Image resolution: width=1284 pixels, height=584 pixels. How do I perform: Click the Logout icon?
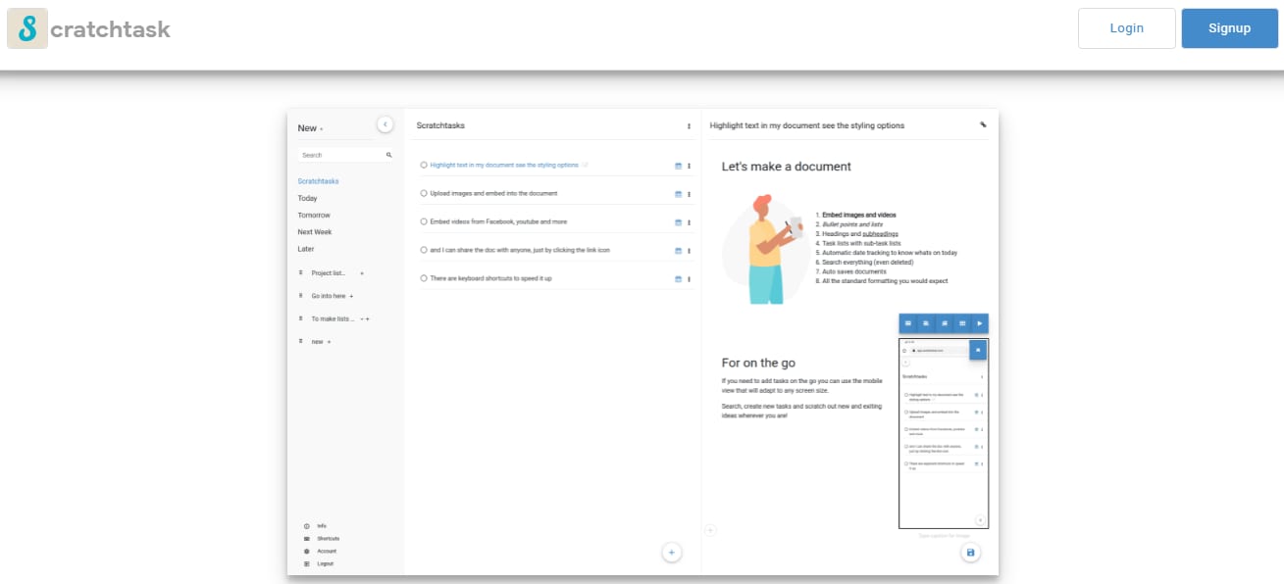coord(307,564)
